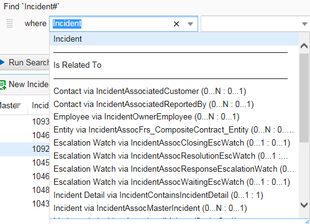Select Incident Detail via IncidentContainsIncidentDetail

click(158, 195)
